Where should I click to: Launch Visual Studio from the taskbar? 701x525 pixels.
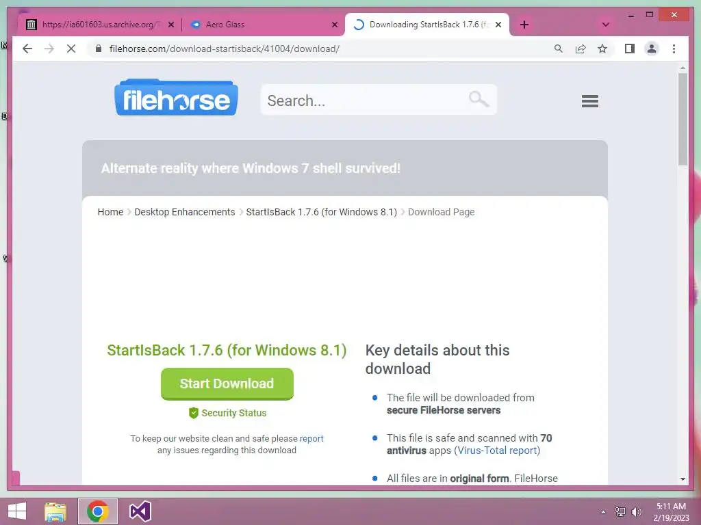[x=140, y=511]
